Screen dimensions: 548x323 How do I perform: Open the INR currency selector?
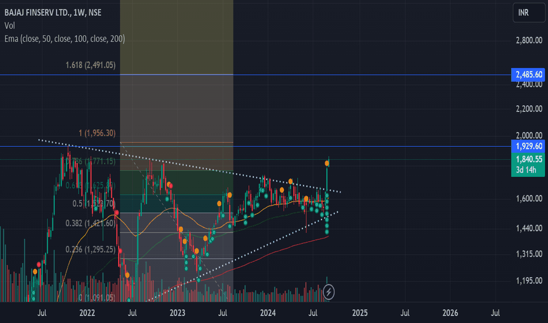point(529,12)
